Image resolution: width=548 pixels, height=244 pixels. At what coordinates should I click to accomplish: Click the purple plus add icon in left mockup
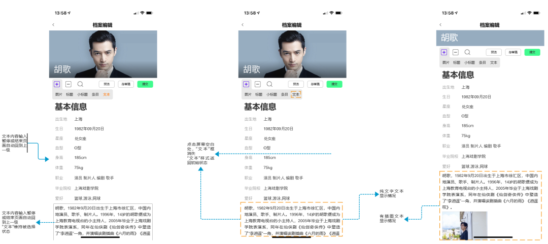[x=57, y=84]
